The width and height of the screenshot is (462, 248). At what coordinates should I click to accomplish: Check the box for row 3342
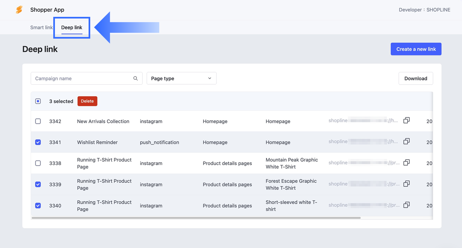38,121
